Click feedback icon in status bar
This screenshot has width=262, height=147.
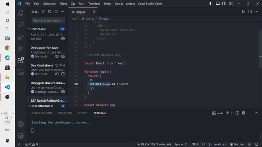(x=249, y=144)
